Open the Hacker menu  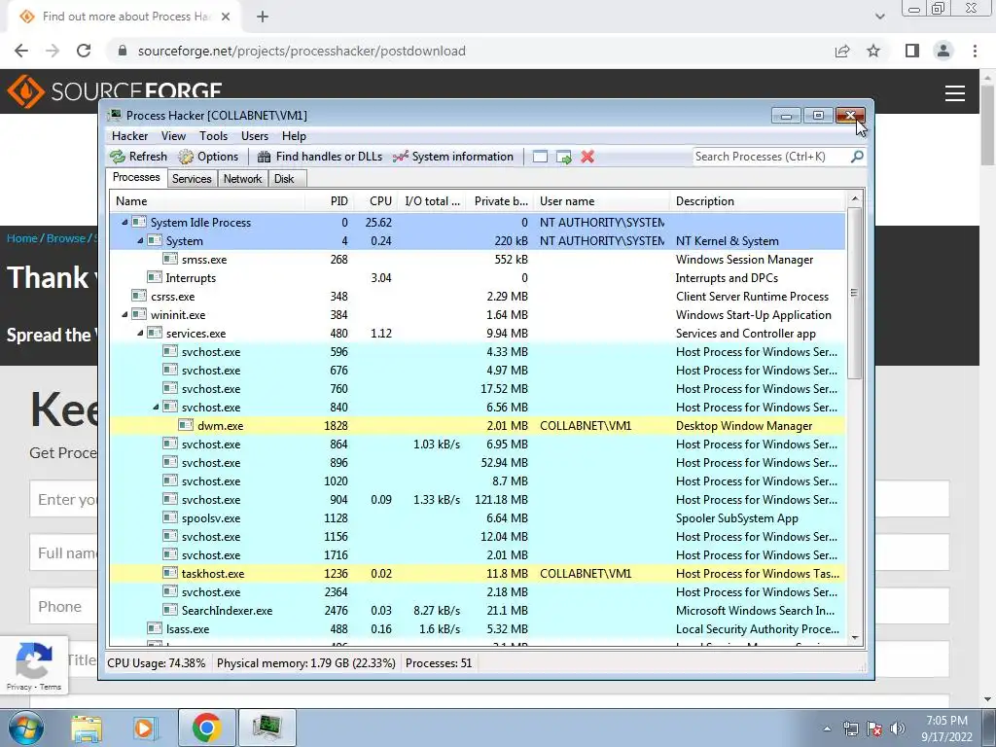tap(129, 136)
